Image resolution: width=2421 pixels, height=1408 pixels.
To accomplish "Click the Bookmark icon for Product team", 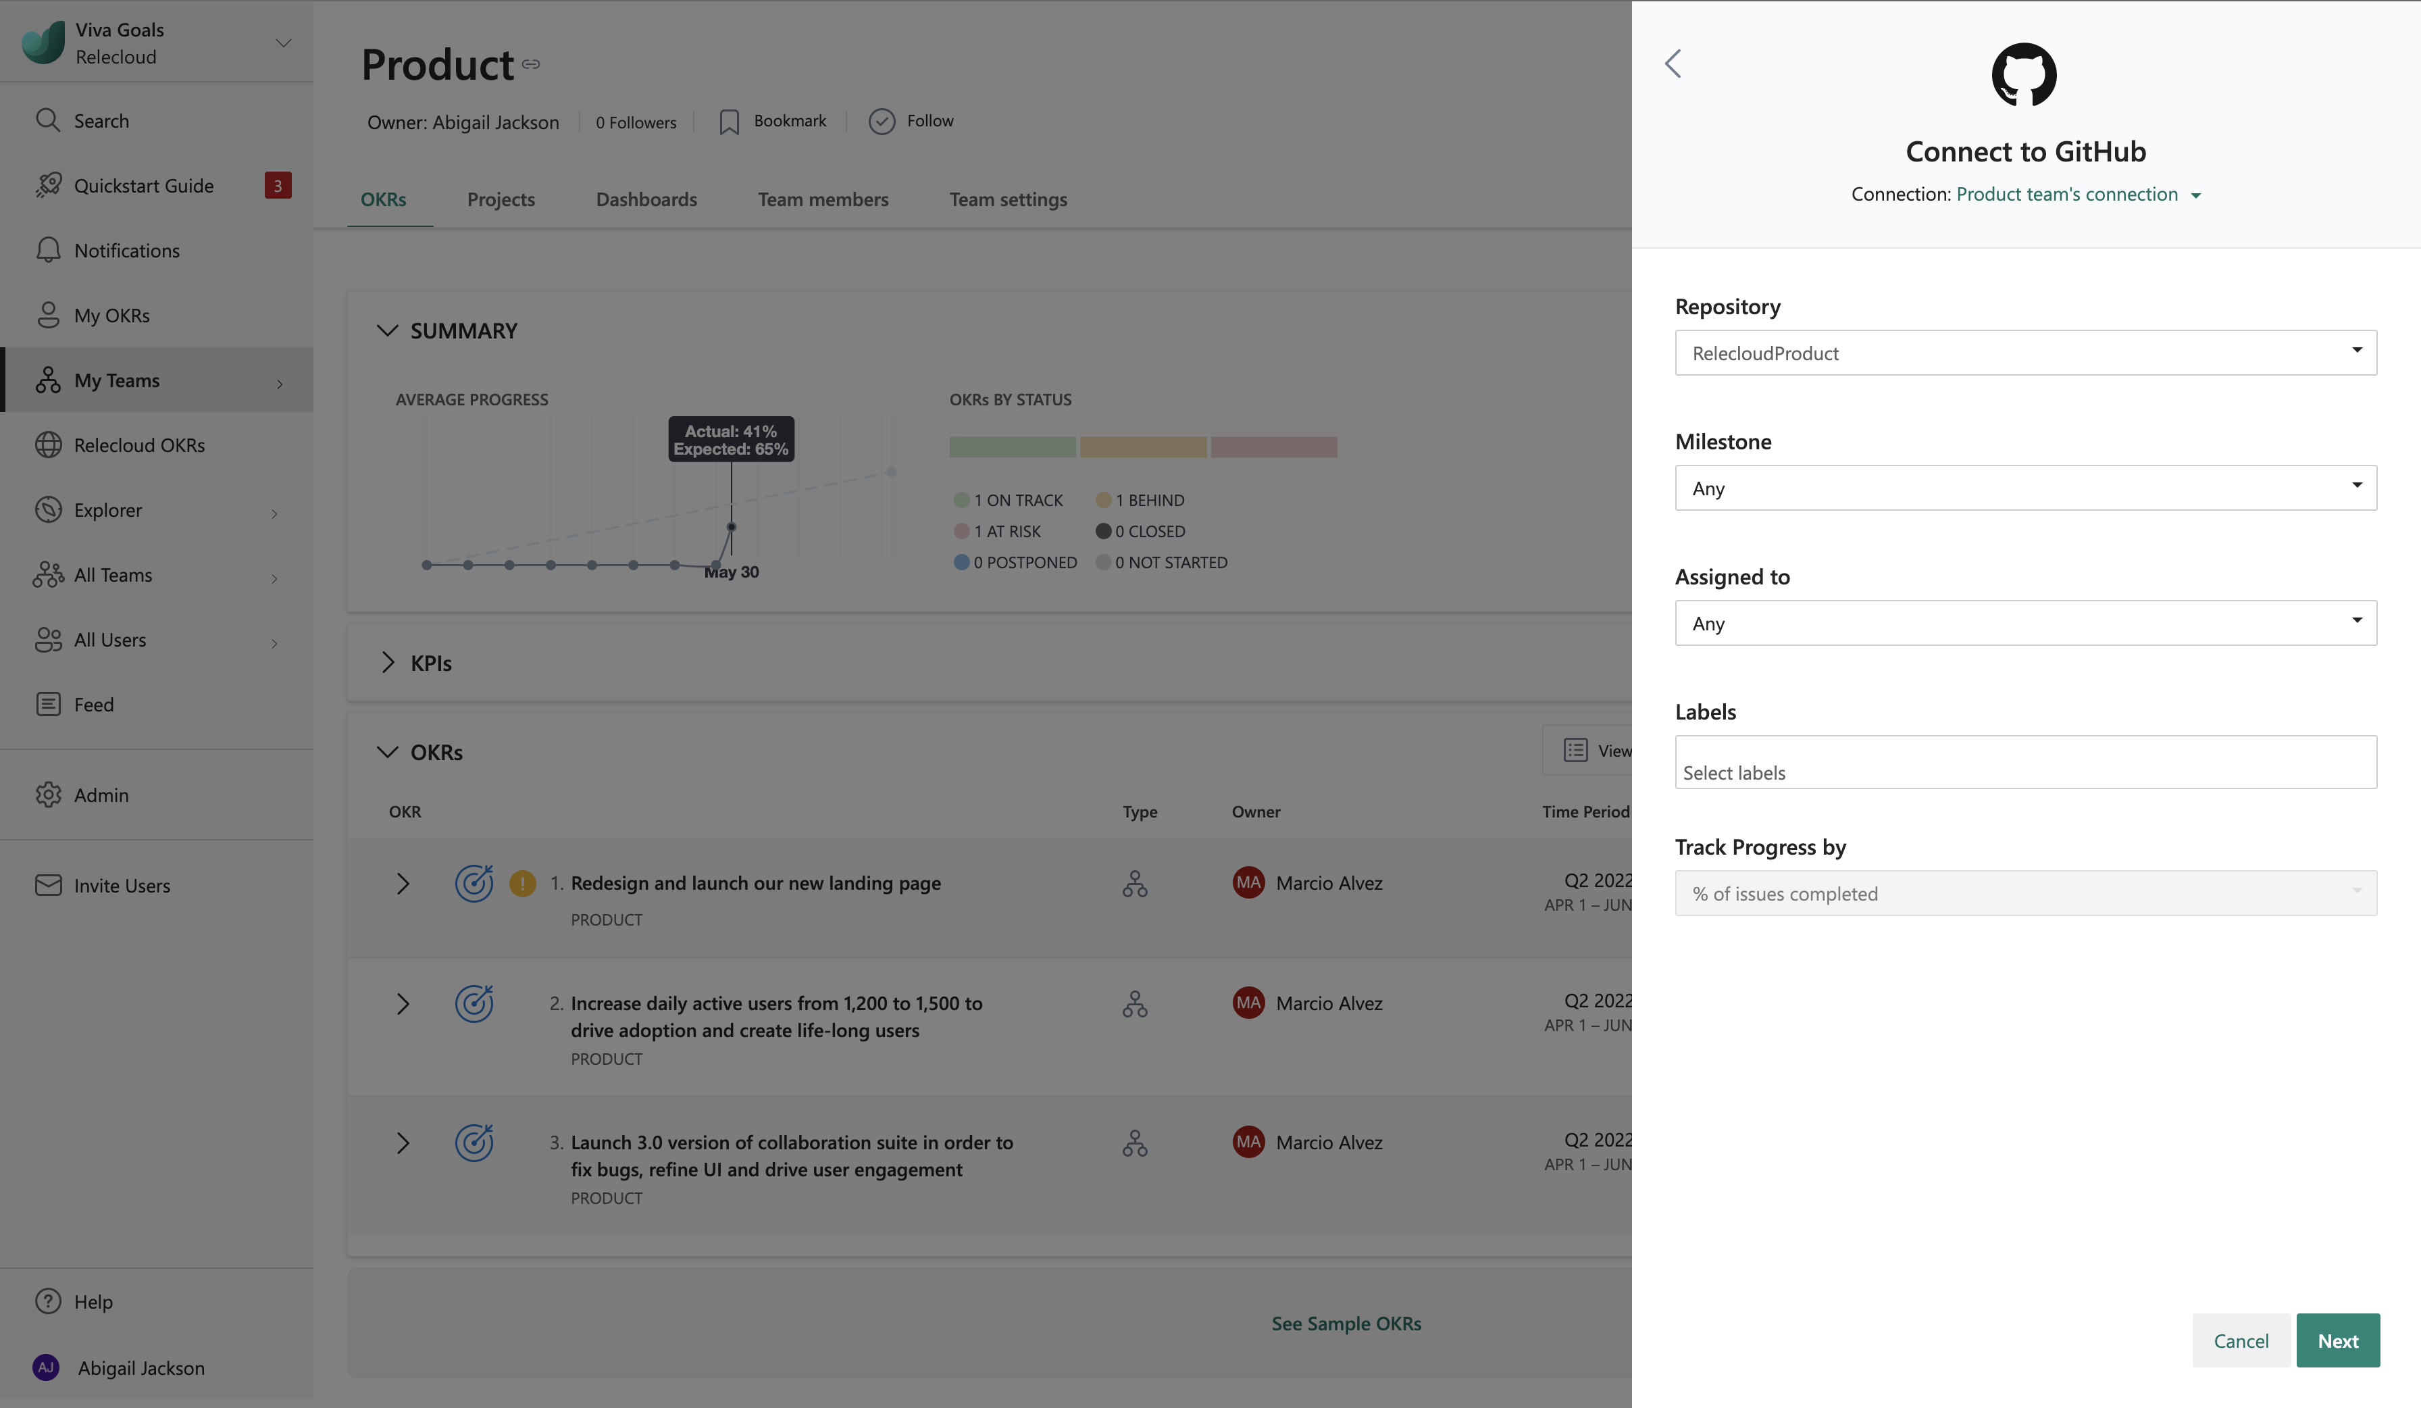I will click(x=729, y=122).
